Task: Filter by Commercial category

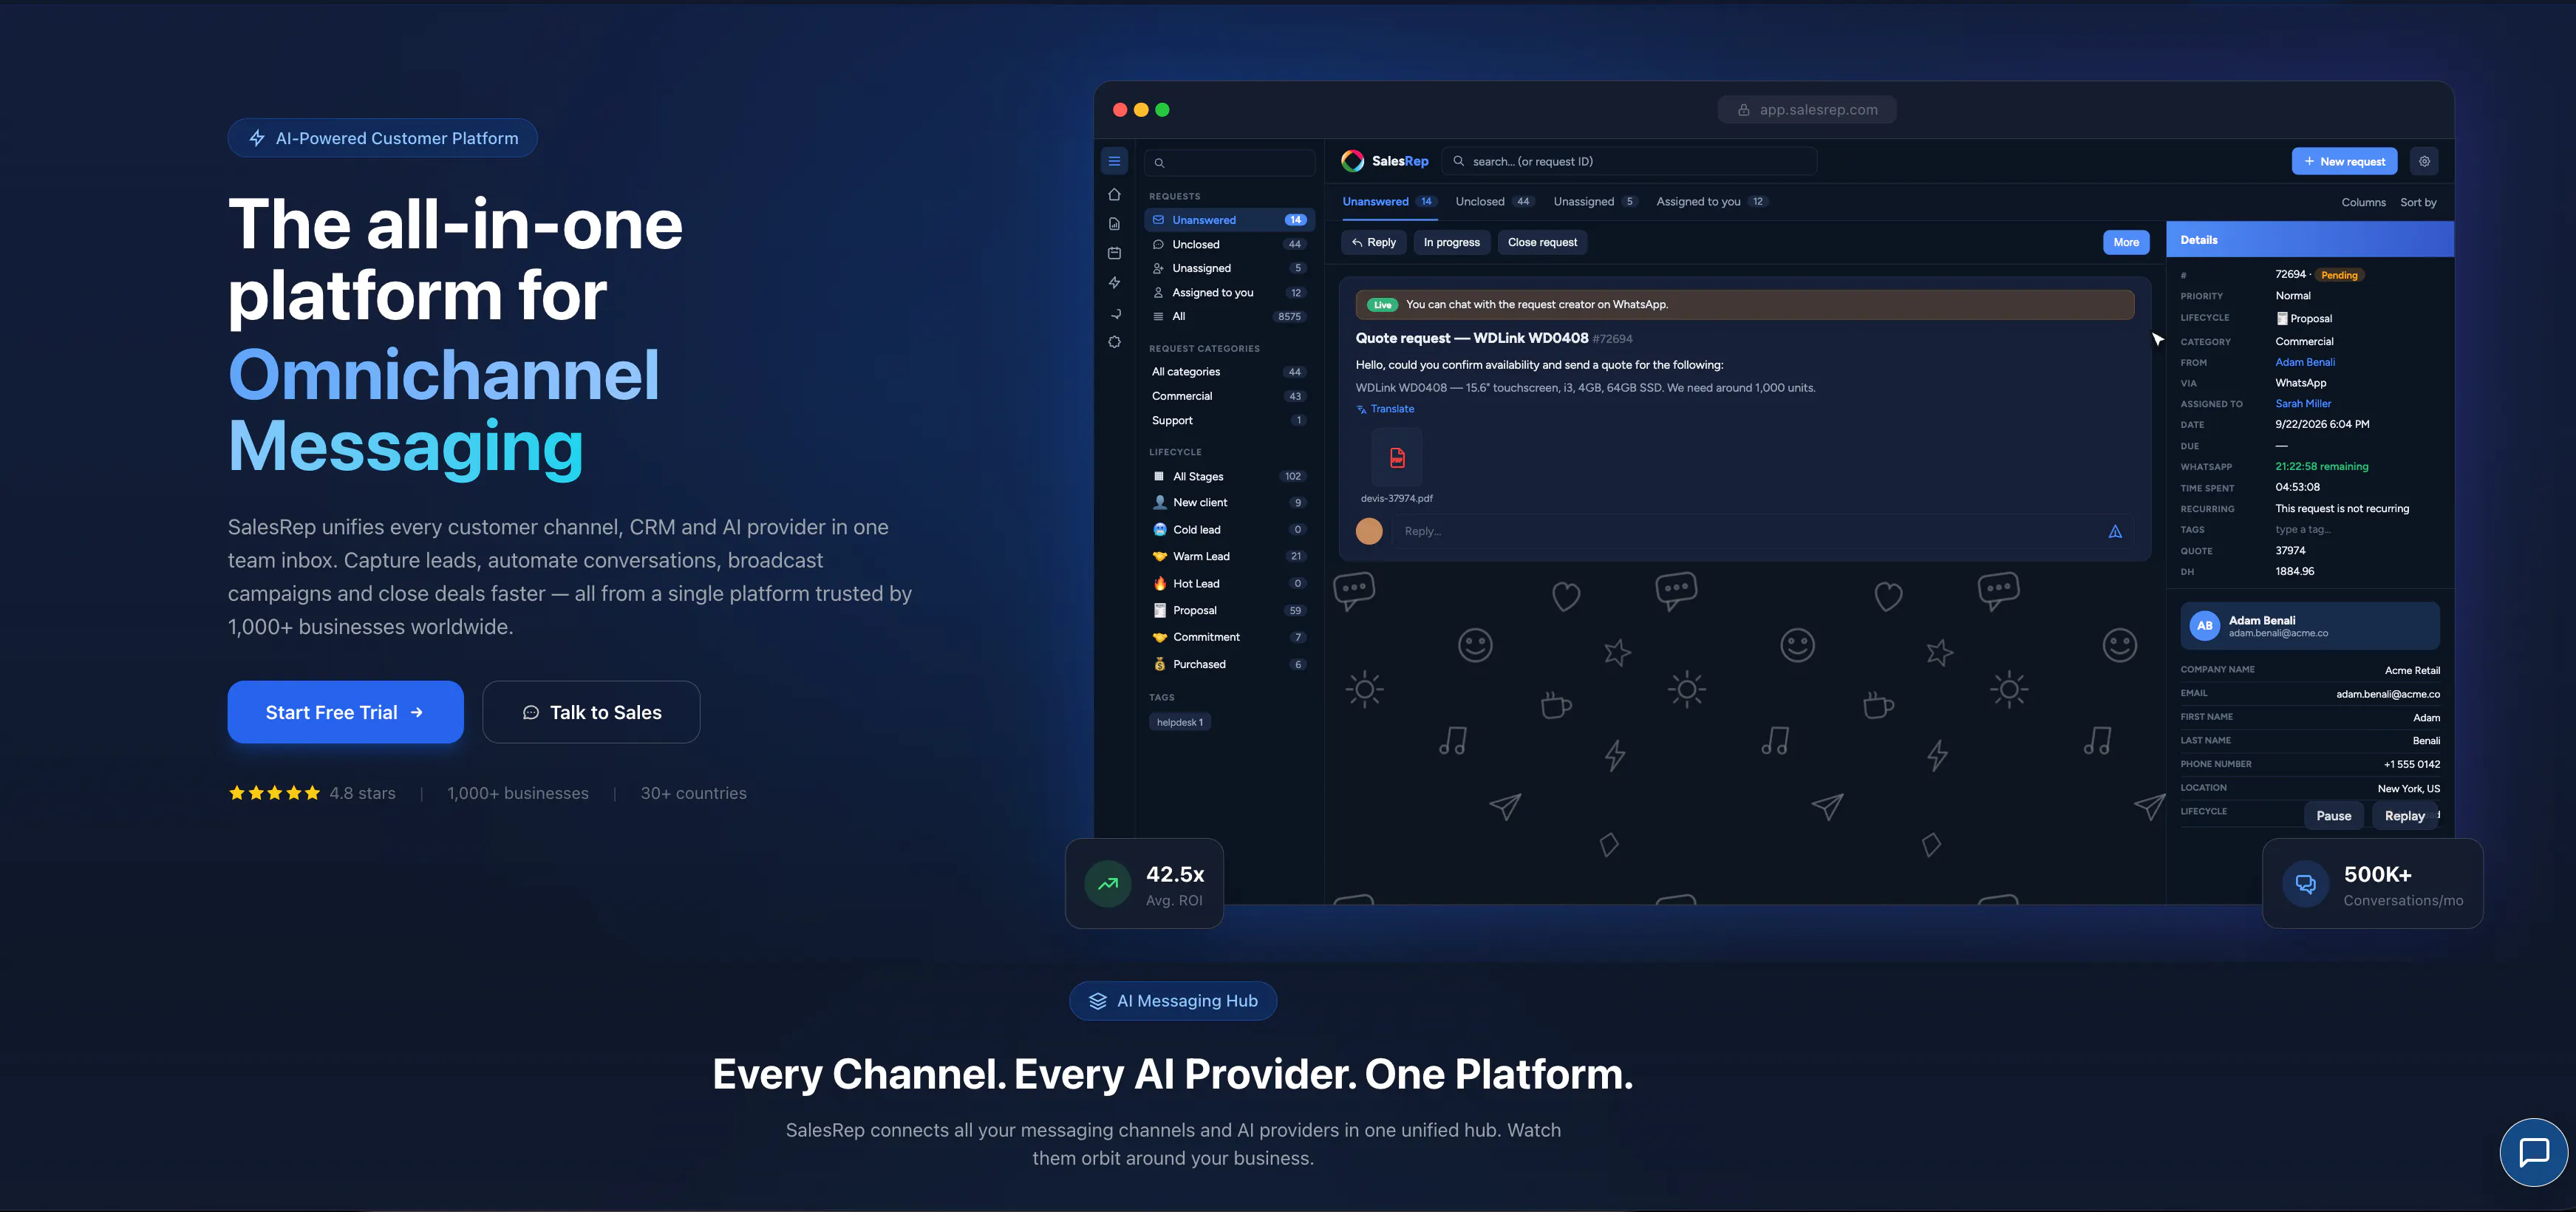Action: [x=1229, y=396]
